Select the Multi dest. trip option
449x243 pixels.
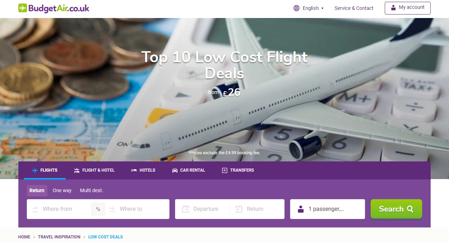coord(91,190)
